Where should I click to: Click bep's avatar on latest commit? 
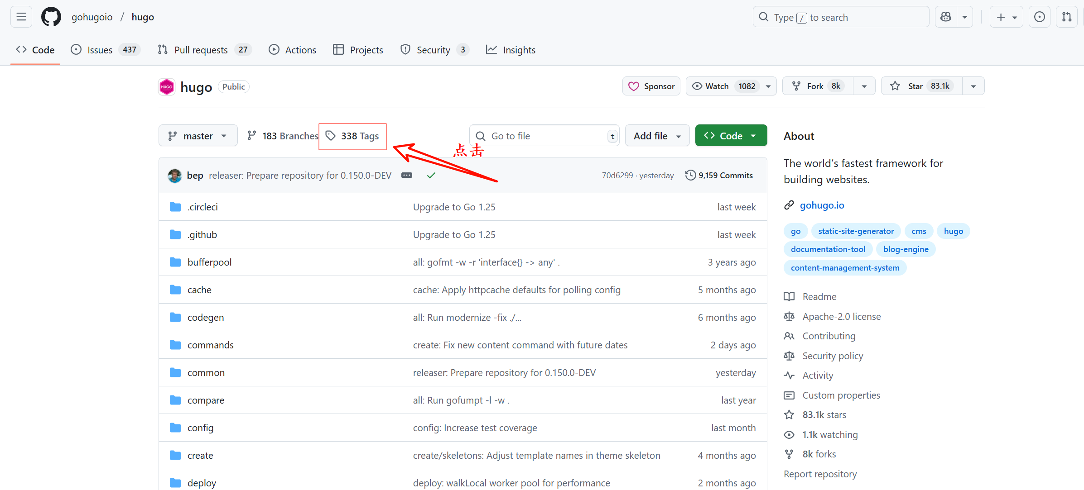tap(175, 176)
